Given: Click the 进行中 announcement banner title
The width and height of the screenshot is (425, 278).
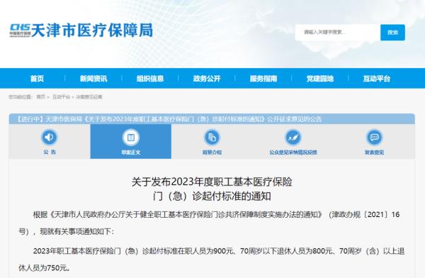Looking at the screenshot, I should (169, 119).
